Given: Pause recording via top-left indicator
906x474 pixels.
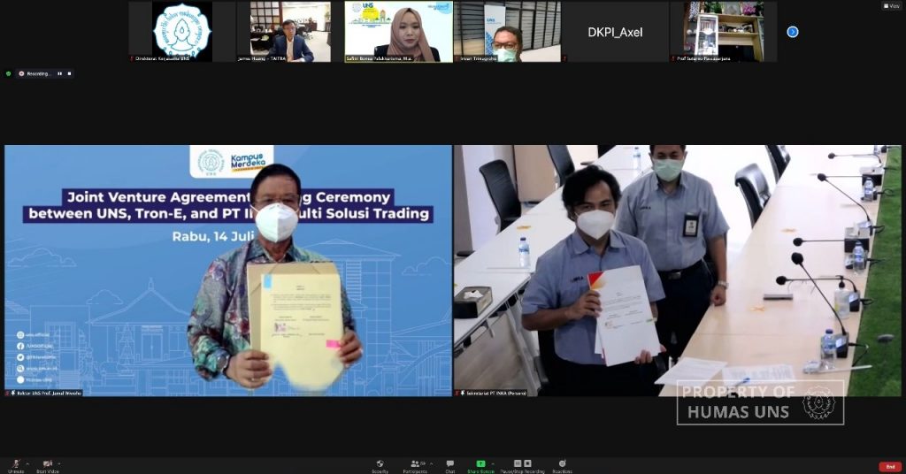Looking at the screenshot, I should 59,74.
